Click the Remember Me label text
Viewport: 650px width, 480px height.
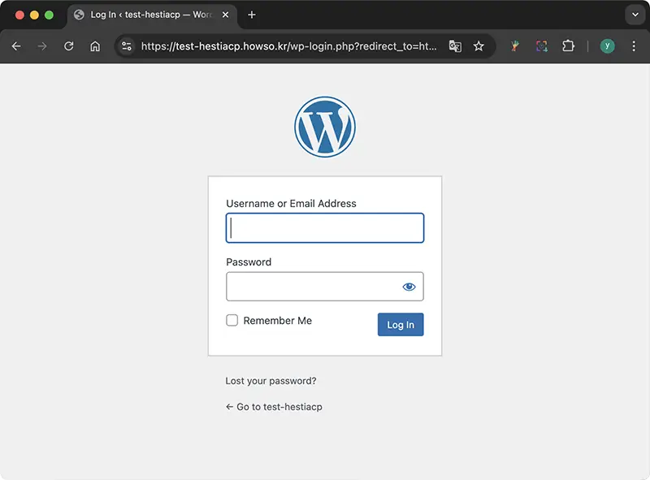(x=277, y=321)
